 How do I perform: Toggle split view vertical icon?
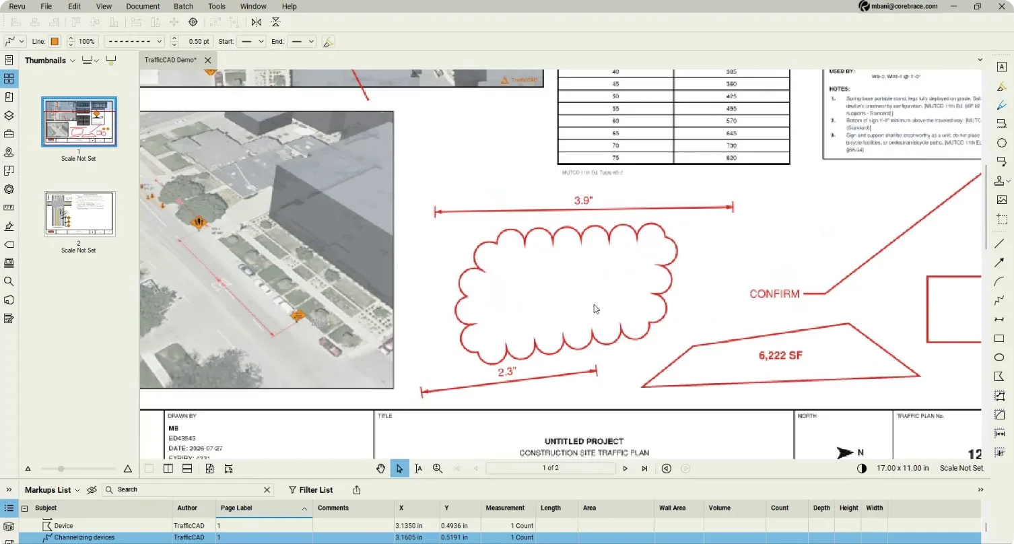click(168, 469)
